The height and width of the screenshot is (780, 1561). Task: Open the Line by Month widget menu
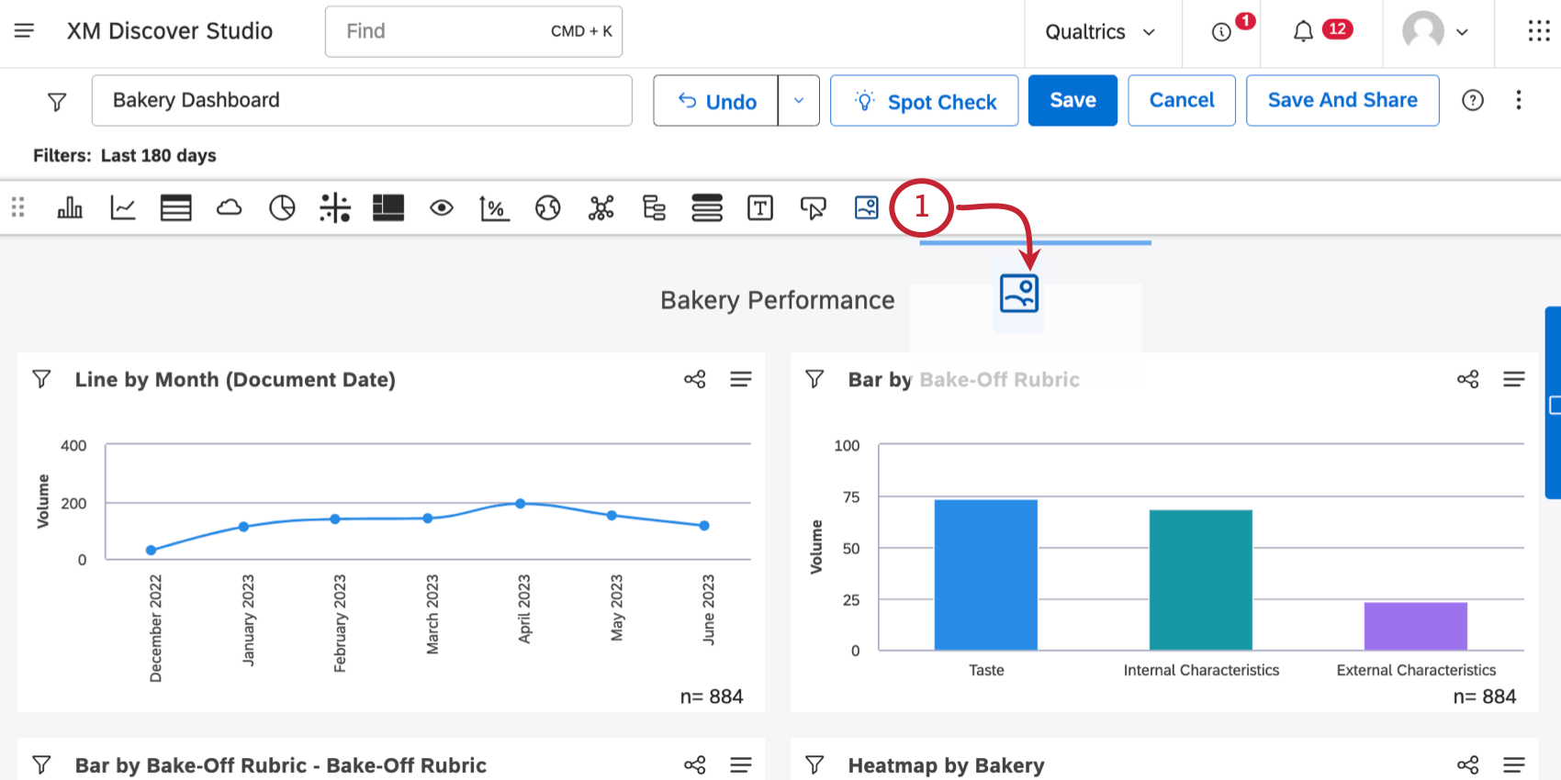click(x=741, y=379)
